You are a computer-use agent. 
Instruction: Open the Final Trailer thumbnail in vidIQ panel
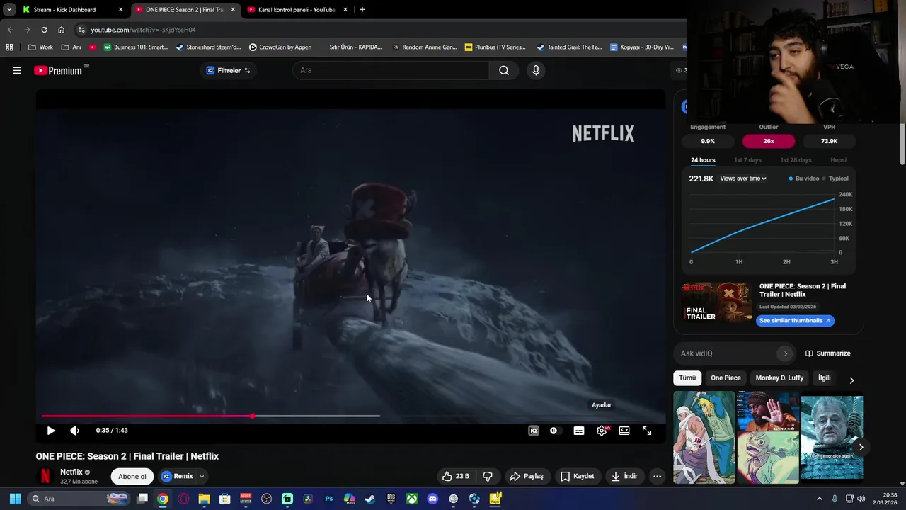(716, 302)
